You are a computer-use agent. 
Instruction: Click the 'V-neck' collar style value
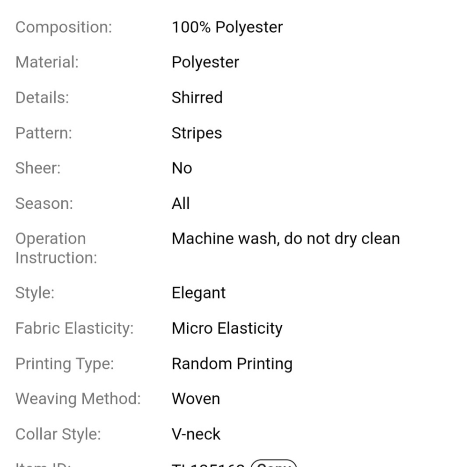click(196, 434)
